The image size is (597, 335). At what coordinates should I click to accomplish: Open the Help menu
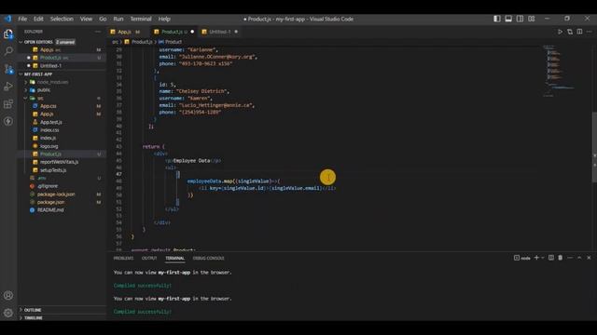point(164,19)
